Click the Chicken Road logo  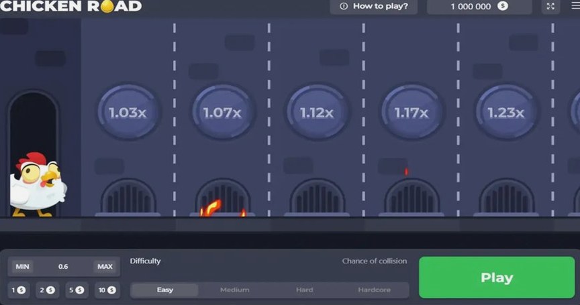point(71,6)
